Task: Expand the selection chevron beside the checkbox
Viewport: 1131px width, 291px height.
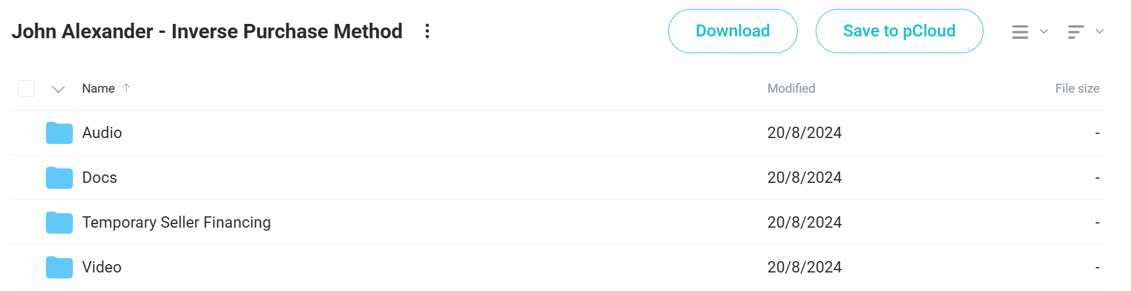Action: pos(58,89)
